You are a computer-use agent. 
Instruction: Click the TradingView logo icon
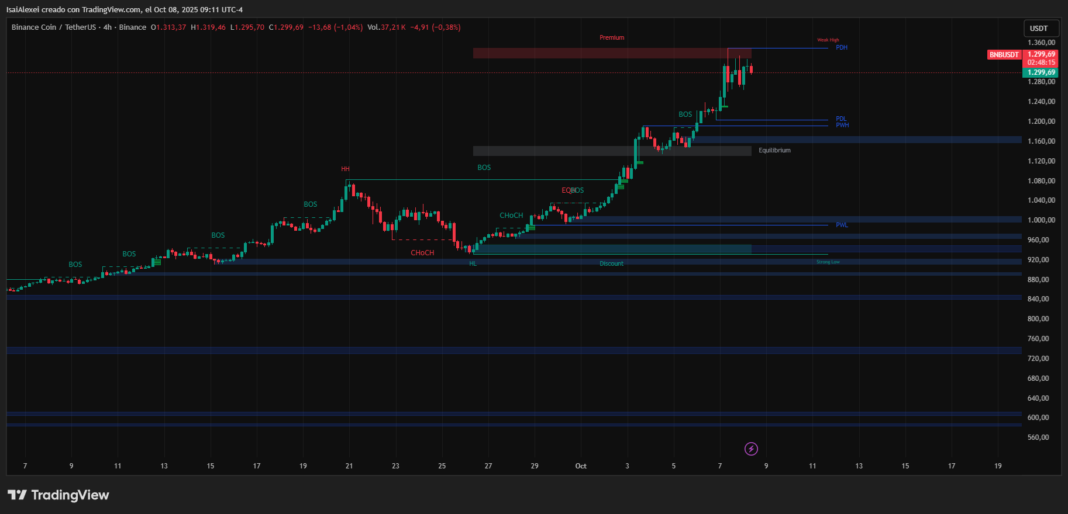(18, 495)
